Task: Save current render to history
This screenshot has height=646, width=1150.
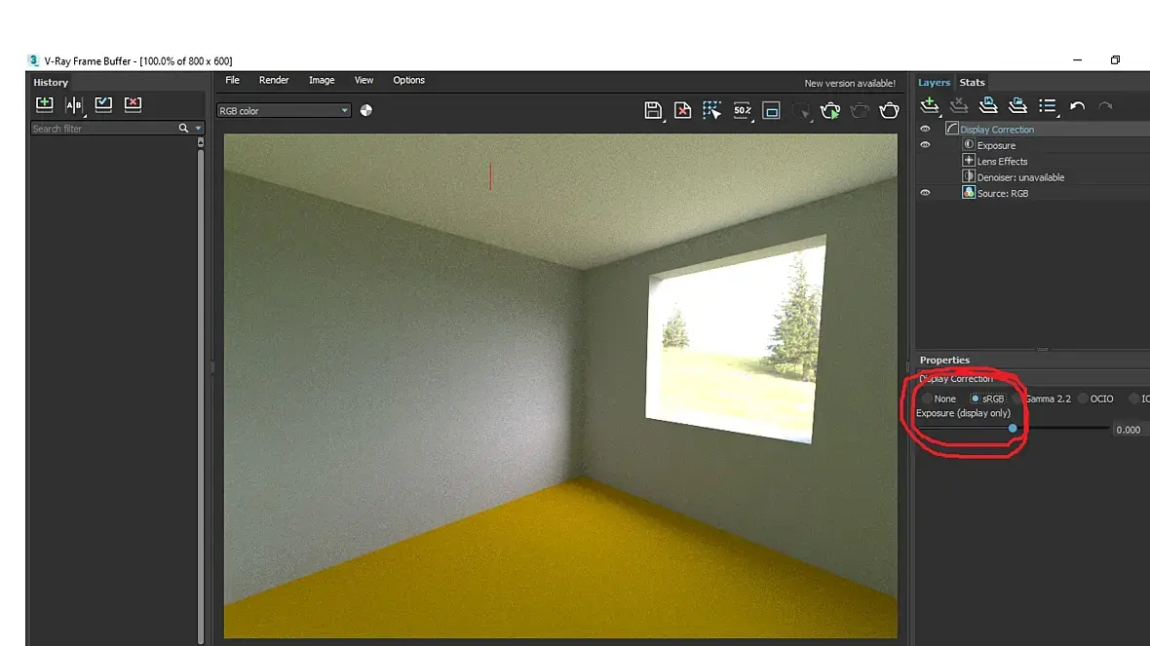Action: 45,104
